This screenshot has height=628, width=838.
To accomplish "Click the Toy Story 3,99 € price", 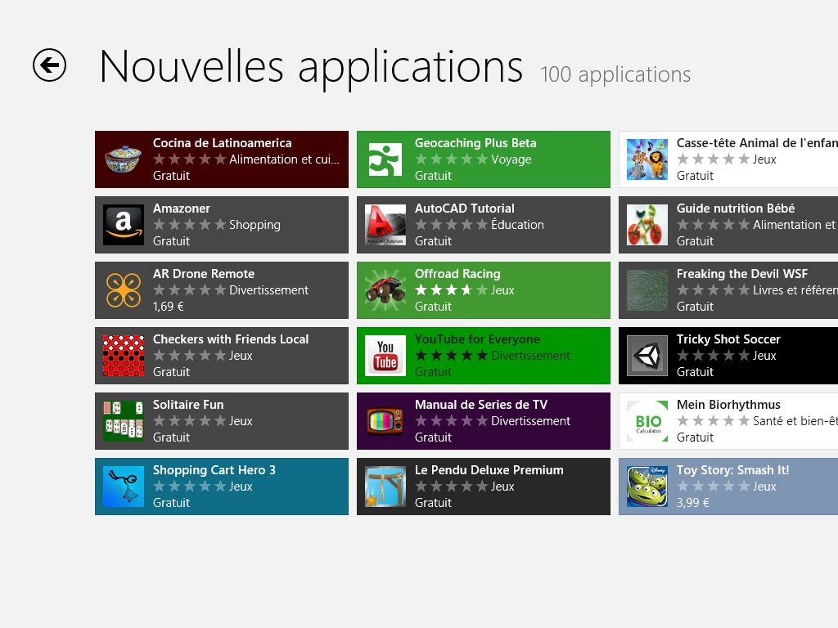I will [693, 503].
